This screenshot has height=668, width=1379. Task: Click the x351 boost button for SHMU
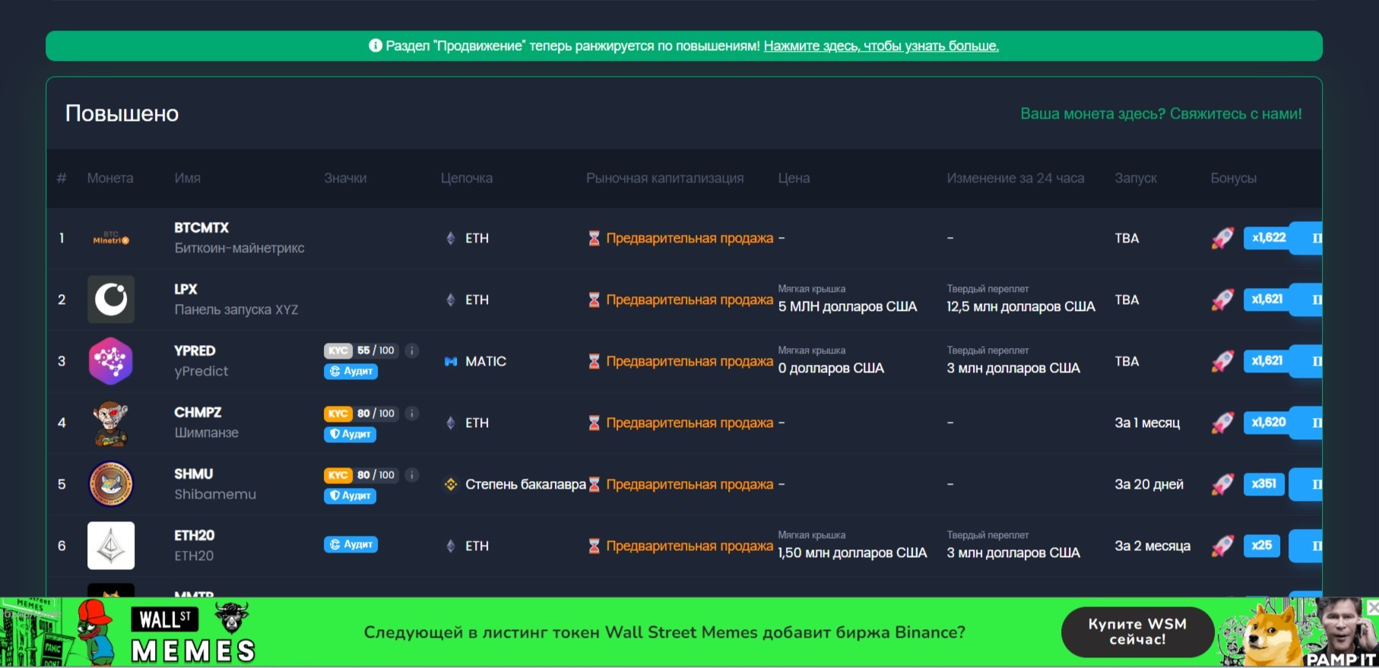pyautogui.click(x=1264, y=484)
